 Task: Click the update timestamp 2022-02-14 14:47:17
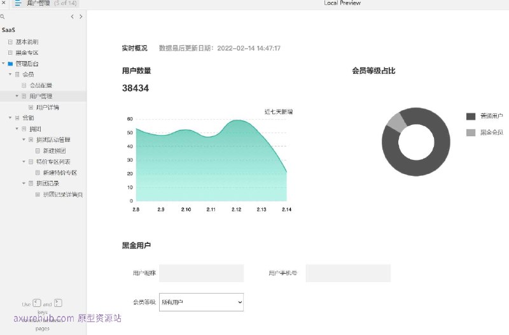tap(249, 48)
